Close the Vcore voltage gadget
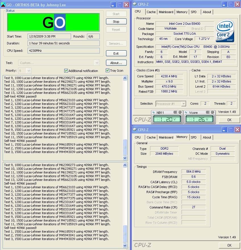The image size is (241, 250). [213, 112]
